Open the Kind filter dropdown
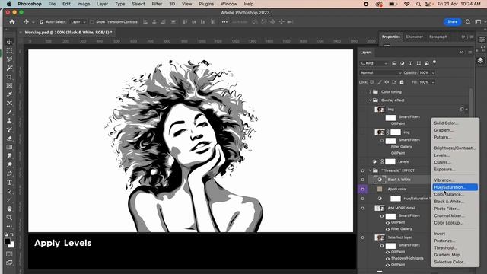This screenshot has width=487, height=274. tap(374, 63)
